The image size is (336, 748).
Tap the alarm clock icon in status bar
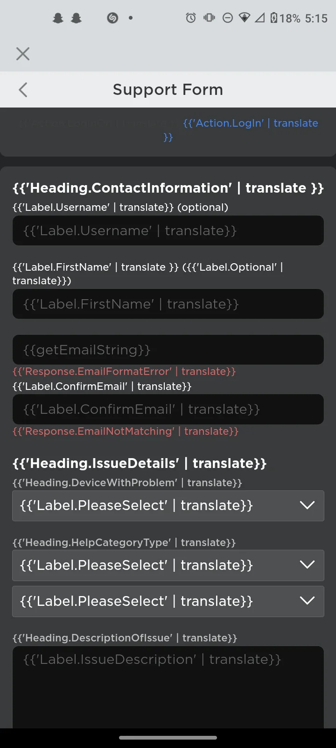coord(190,18)
